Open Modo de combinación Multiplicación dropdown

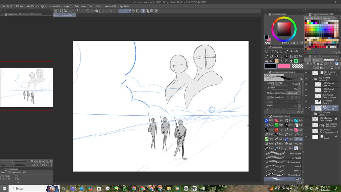pos(293,93)
